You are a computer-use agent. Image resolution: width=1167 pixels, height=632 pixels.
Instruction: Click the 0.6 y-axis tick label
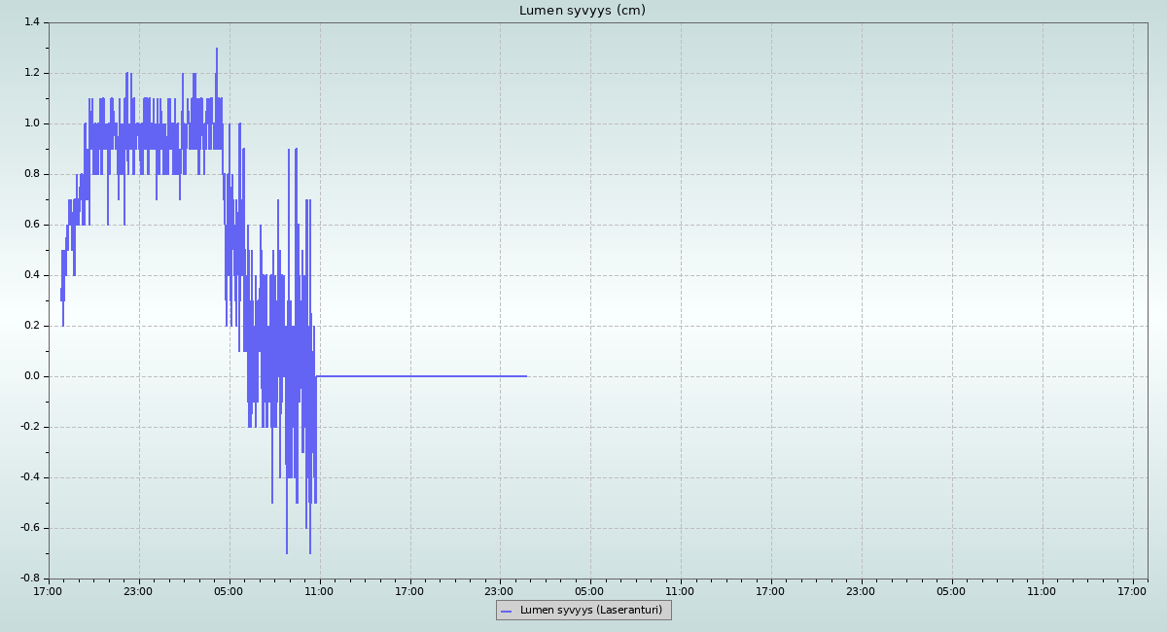tap(31, 225)
